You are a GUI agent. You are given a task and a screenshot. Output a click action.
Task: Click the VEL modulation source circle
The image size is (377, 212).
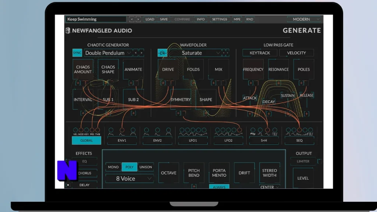point(75,130)
